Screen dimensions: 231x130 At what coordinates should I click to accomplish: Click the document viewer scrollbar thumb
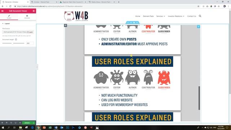coord(199,98)
